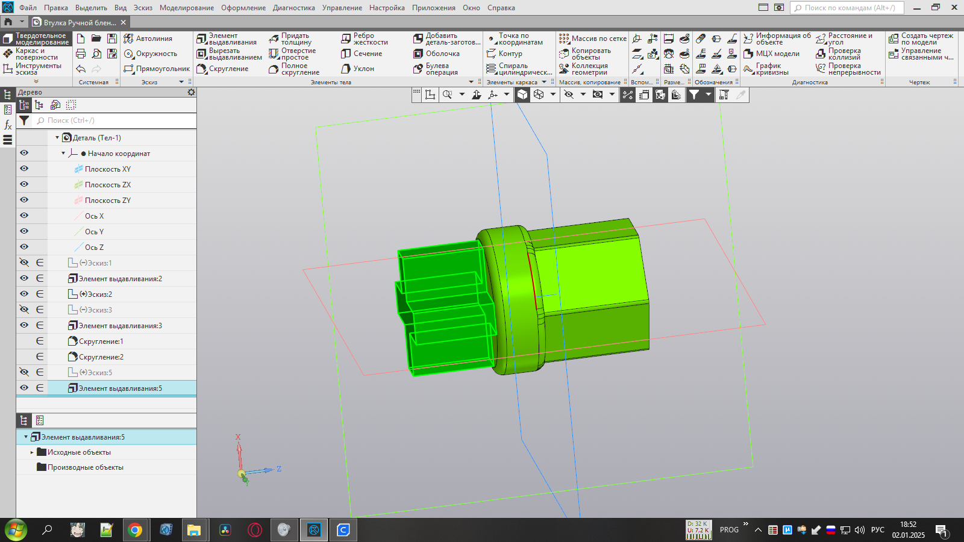Show hidden Эскиз:5 via its eye icon
Image resolution: width=964 pixels, height=542 pixels.
(24, 372)
